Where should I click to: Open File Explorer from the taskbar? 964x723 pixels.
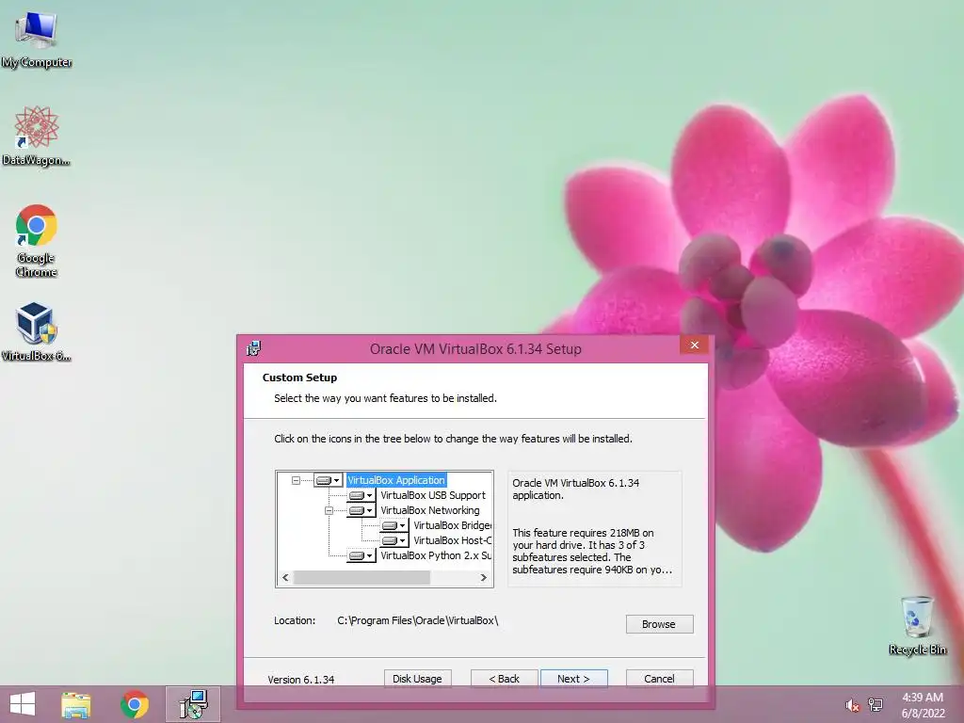click(75, 704)
